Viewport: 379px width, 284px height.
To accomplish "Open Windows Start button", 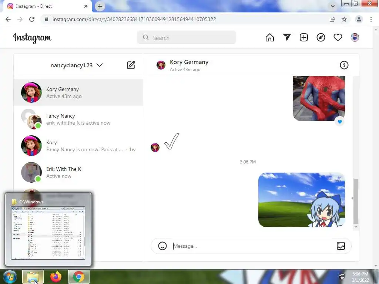I will [10, 277].
